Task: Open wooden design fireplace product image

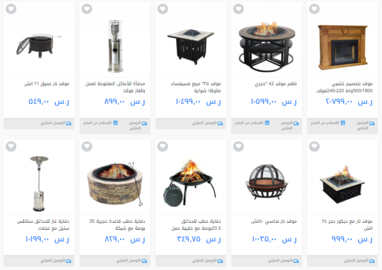Action: (343, 47)
